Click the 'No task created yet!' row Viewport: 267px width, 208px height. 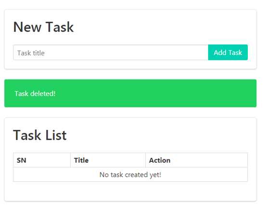click(x=130, y=175)
